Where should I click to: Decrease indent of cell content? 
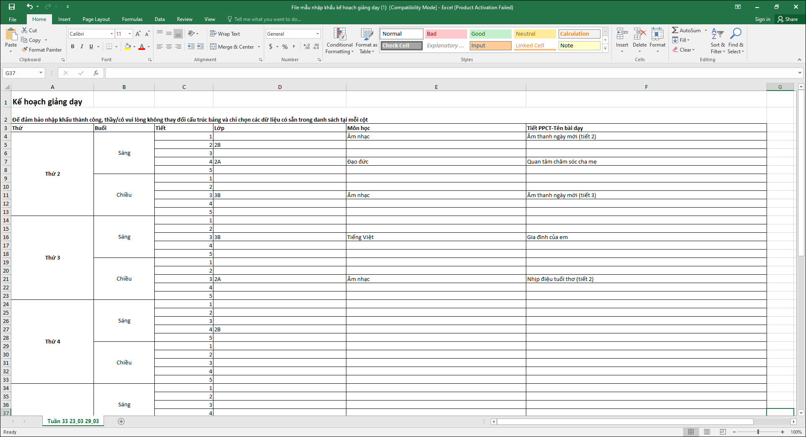coord(191,47)
